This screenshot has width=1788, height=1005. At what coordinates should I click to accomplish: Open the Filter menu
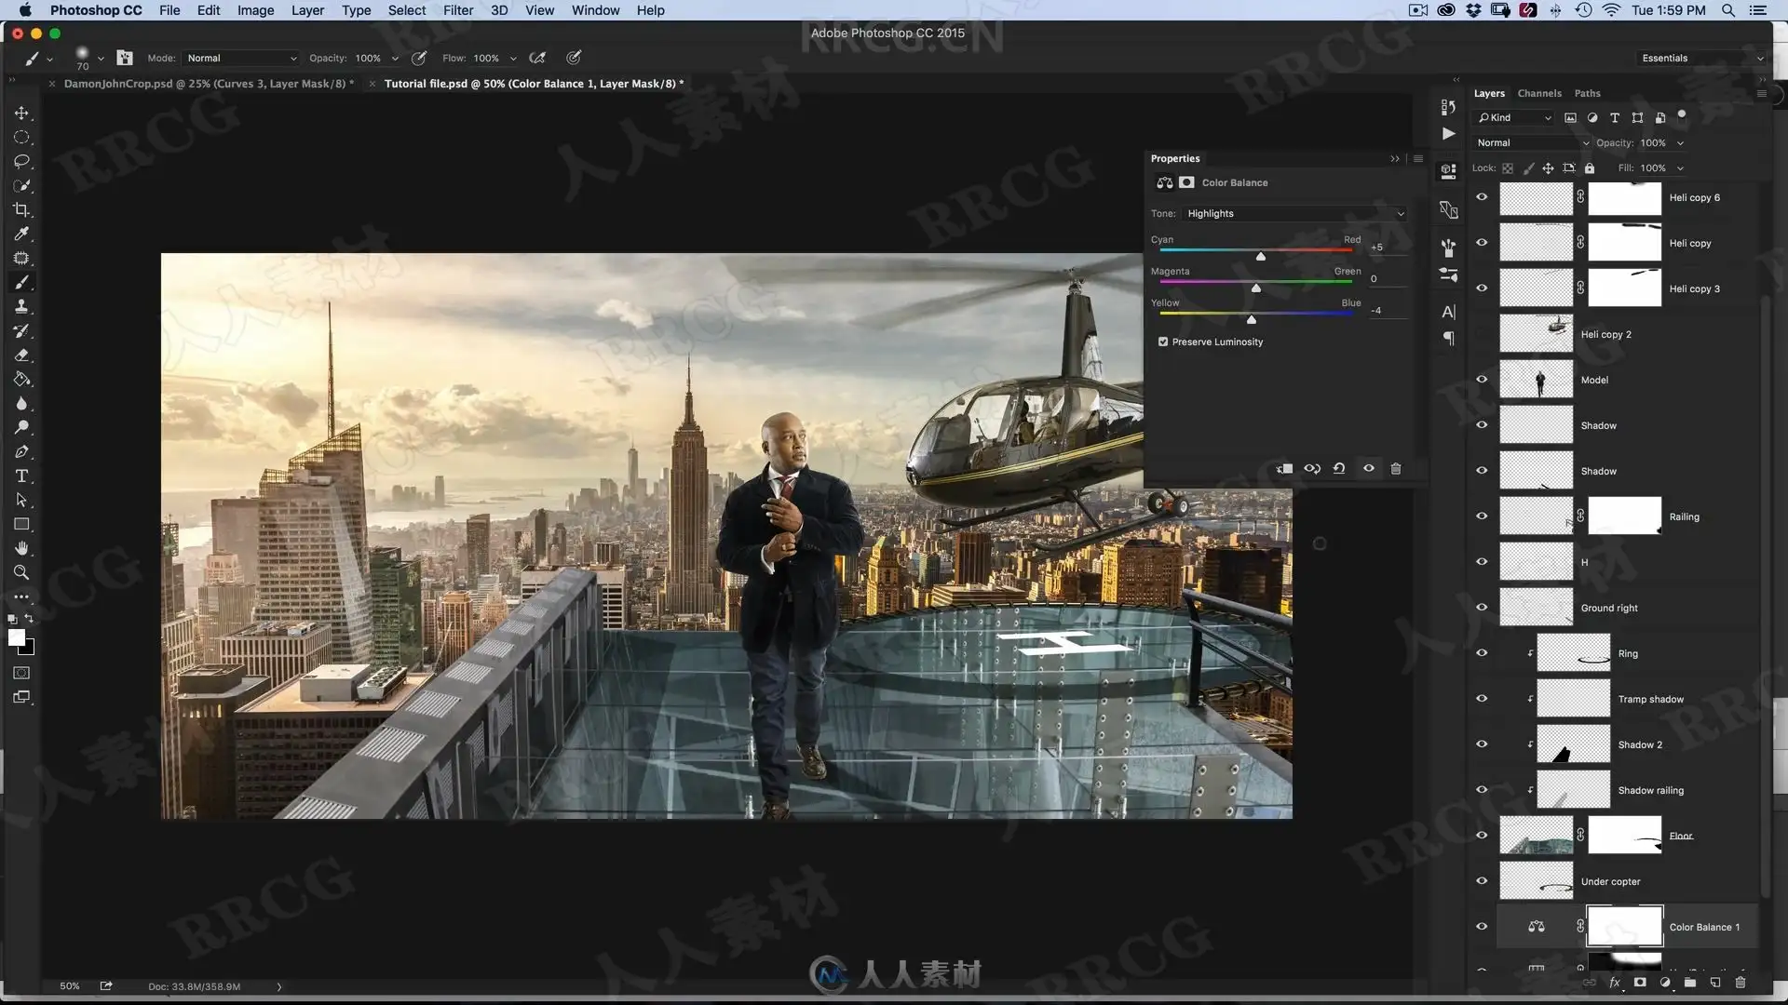coord(457,10)
